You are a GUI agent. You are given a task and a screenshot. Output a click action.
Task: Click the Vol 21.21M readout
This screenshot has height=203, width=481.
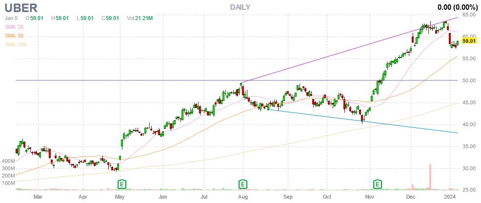point(140,19)
